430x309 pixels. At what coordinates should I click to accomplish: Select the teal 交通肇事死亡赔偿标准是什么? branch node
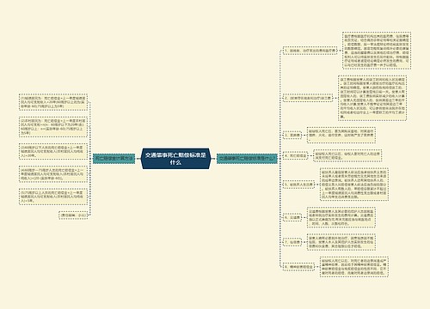click(x=247, y=158)
